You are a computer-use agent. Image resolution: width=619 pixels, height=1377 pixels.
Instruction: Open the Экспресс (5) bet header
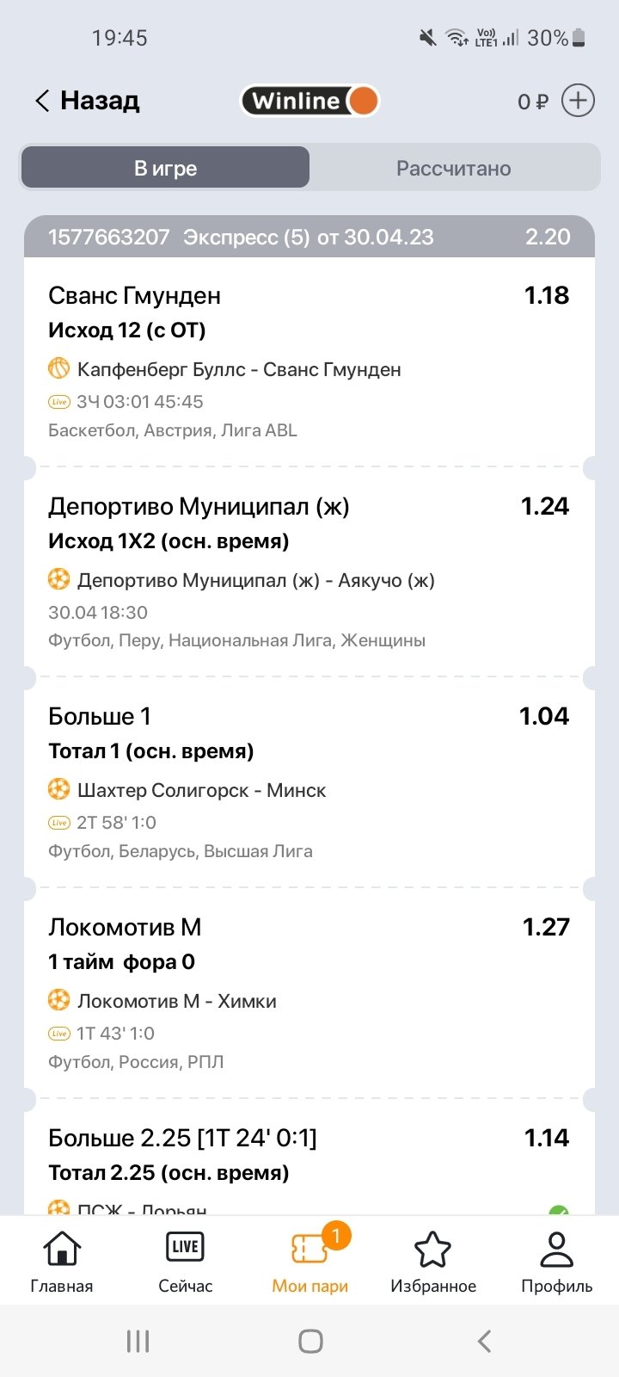click(x=309, y=237)
